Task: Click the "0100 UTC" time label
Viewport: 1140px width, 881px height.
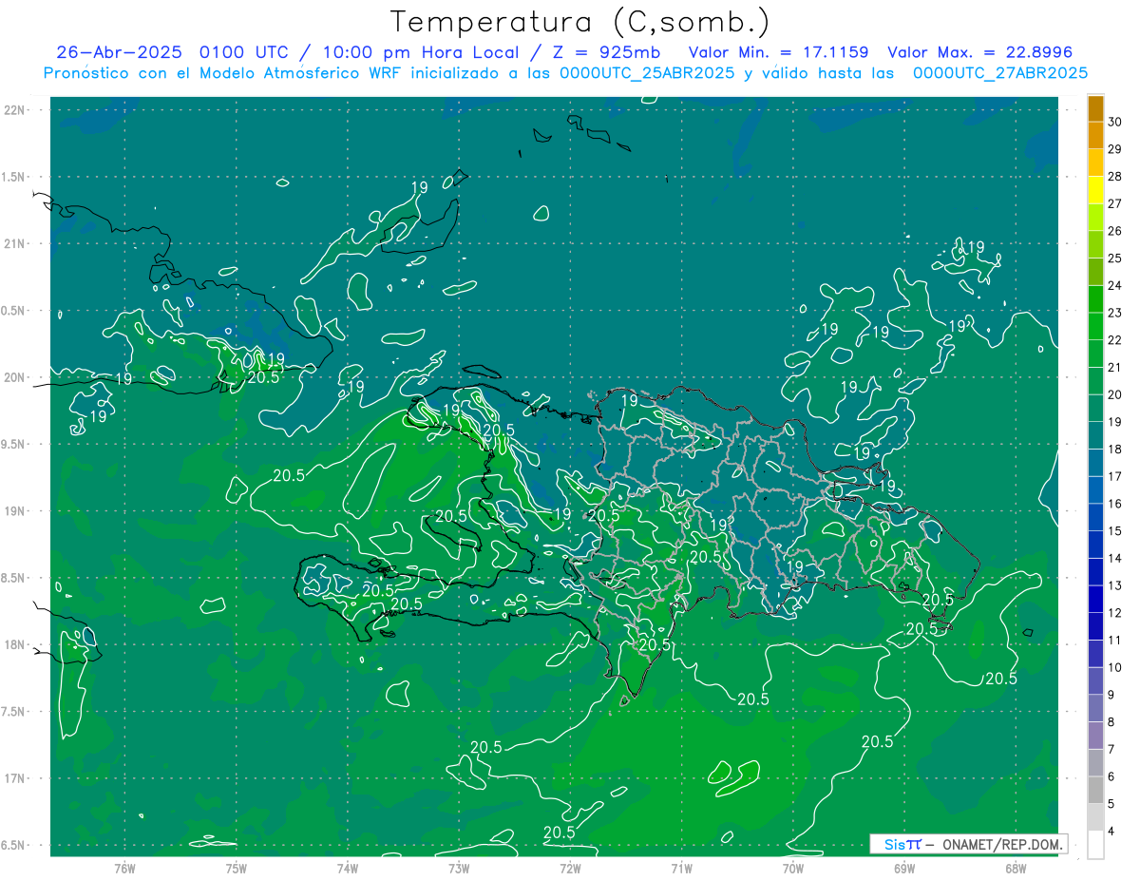Action: (244, 52)
